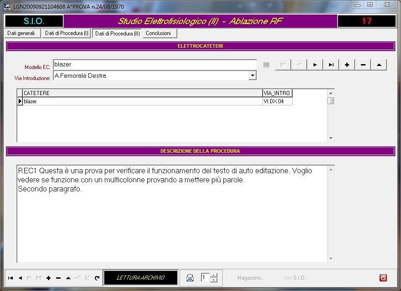Click the >>> S.I.O. button

(x=294, y=278)
